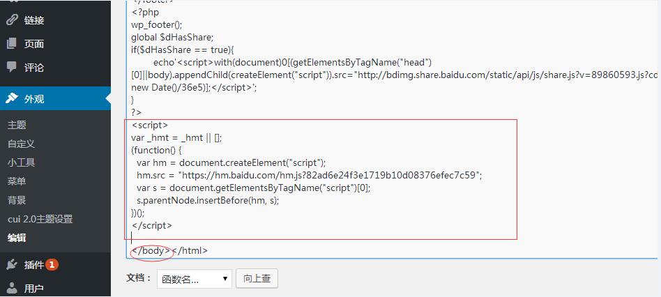Open the 函数名... function dropdown

(x=195, y=279)
